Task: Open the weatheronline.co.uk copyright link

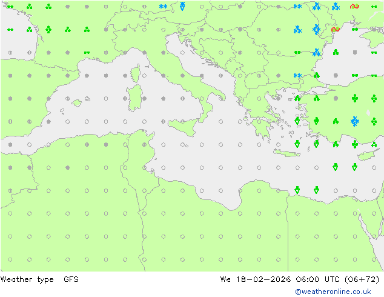Action: (x=333, y=292)
